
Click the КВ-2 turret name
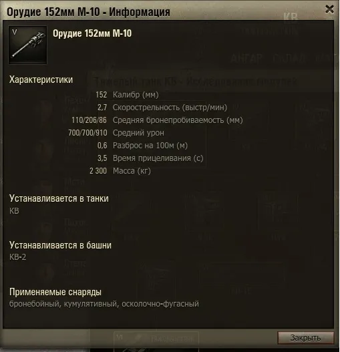[x=18, y=256]
